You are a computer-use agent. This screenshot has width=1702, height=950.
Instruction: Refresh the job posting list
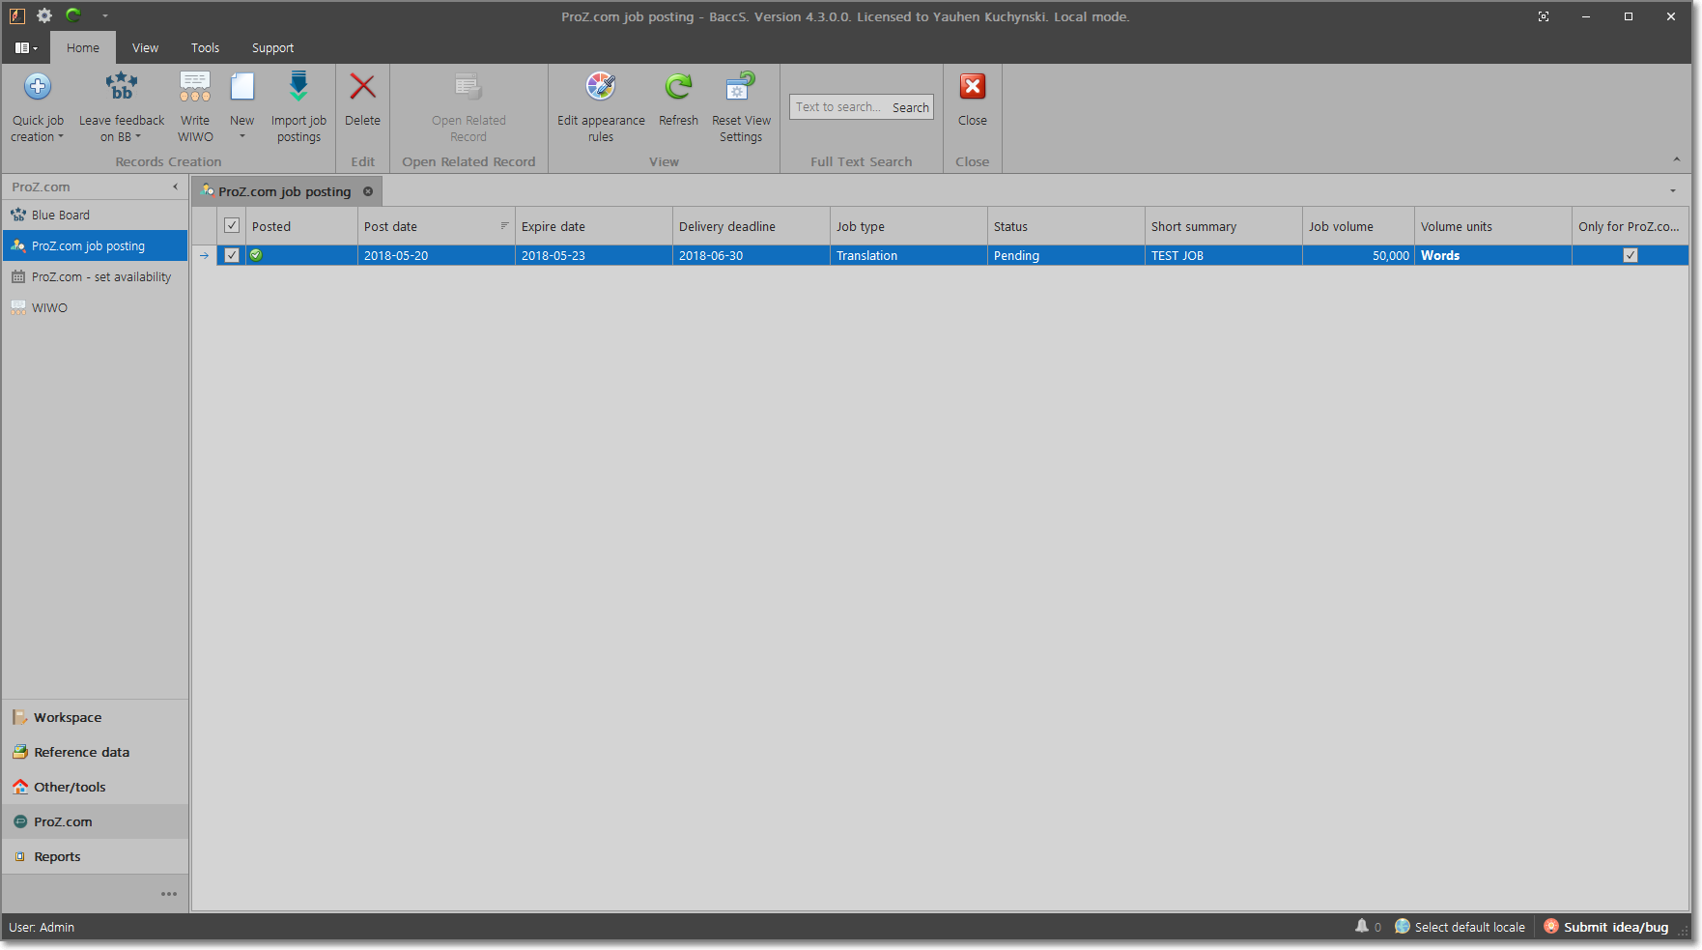pos(678,100)
